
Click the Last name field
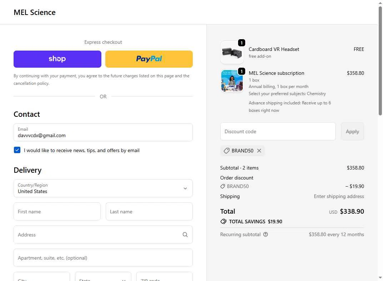(x=149, y=211)
